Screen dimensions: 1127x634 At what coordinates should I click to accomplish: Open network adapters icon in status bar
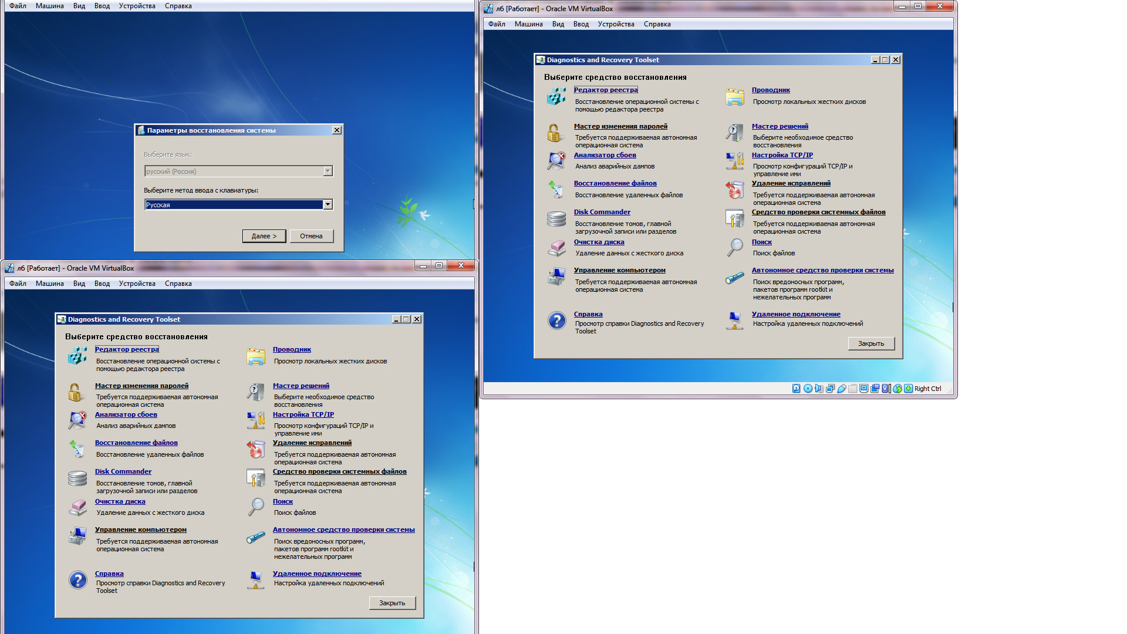point(830,389)
